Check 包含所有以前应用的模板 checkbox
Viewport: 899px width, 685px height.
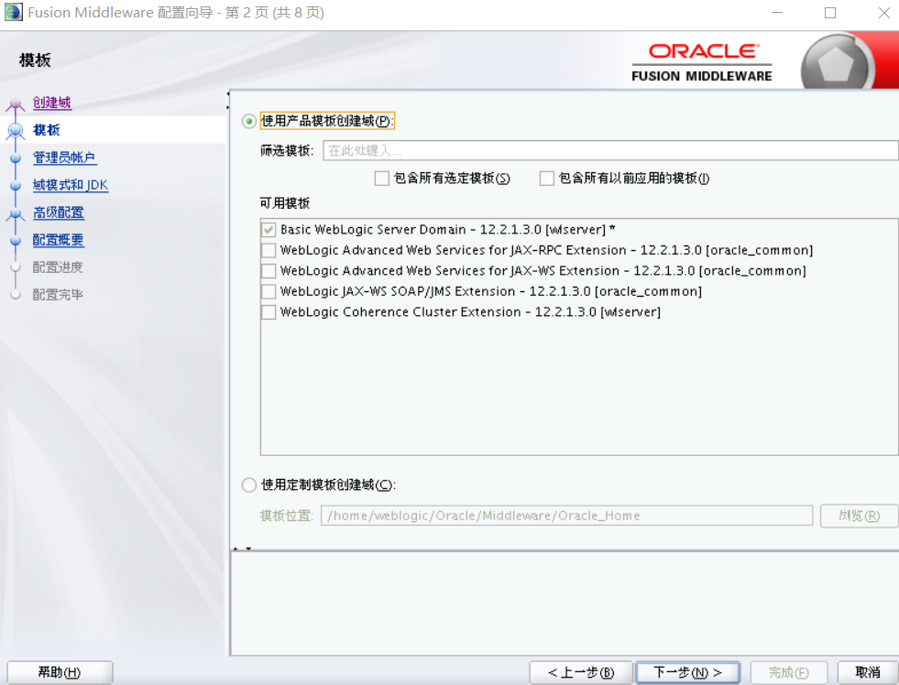pos(547,179)
